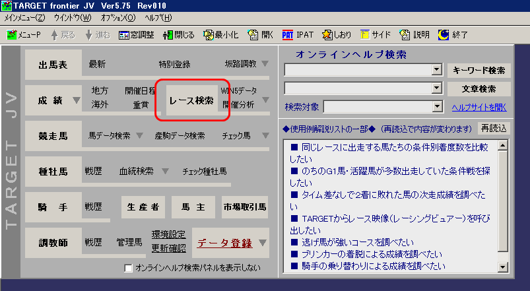Viewport: 530px width, 291px height.
Task: Open the 文章検索 combo box arrow
Action: tap(437, 88)
